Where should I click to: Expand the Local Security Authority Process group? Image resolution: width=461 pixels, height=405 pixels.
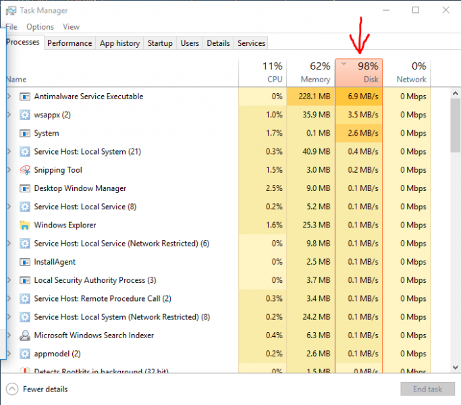point(9,280)
